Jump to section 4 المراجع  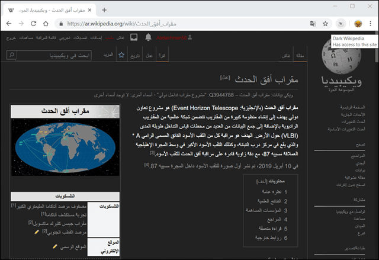(x=277, y=219)
